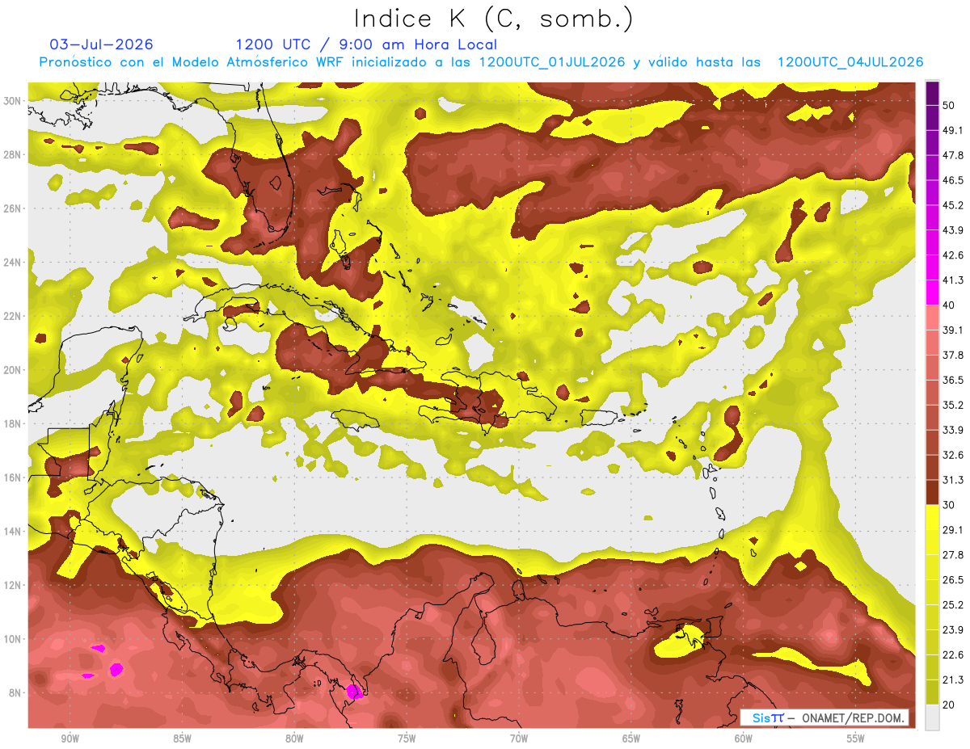Click the magenta color bar segment between 40 and 41.3
Viewport: 970px width, 749px height.
932,292
